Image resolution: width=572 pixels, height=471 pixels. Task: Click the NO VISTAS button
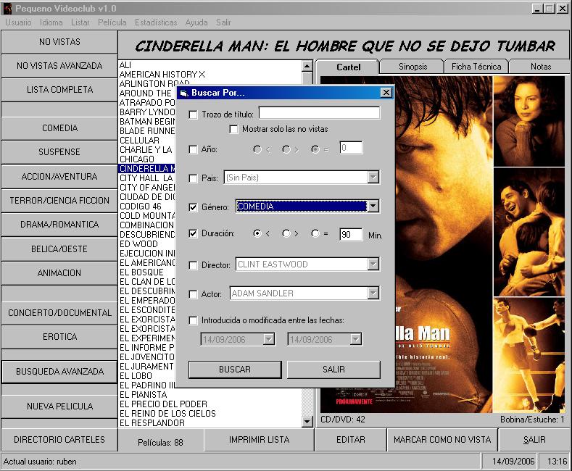click(59, 42)
